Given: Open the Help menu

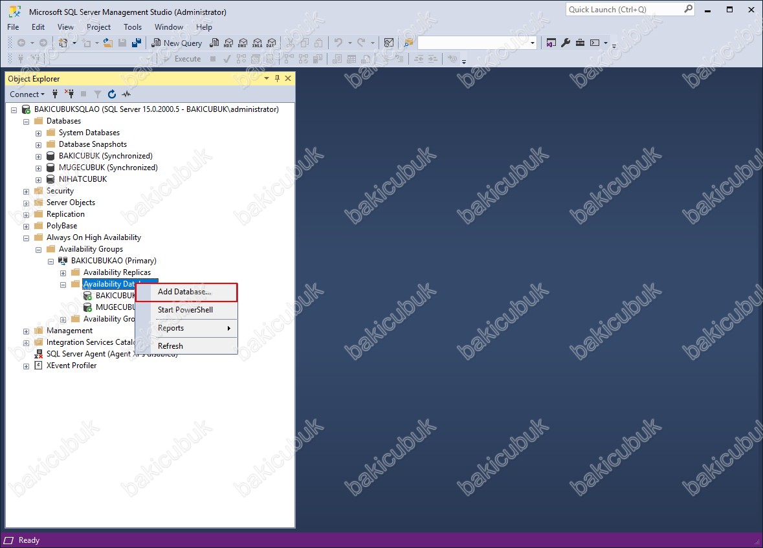Looking at the screenshot, I should point(204,27).
